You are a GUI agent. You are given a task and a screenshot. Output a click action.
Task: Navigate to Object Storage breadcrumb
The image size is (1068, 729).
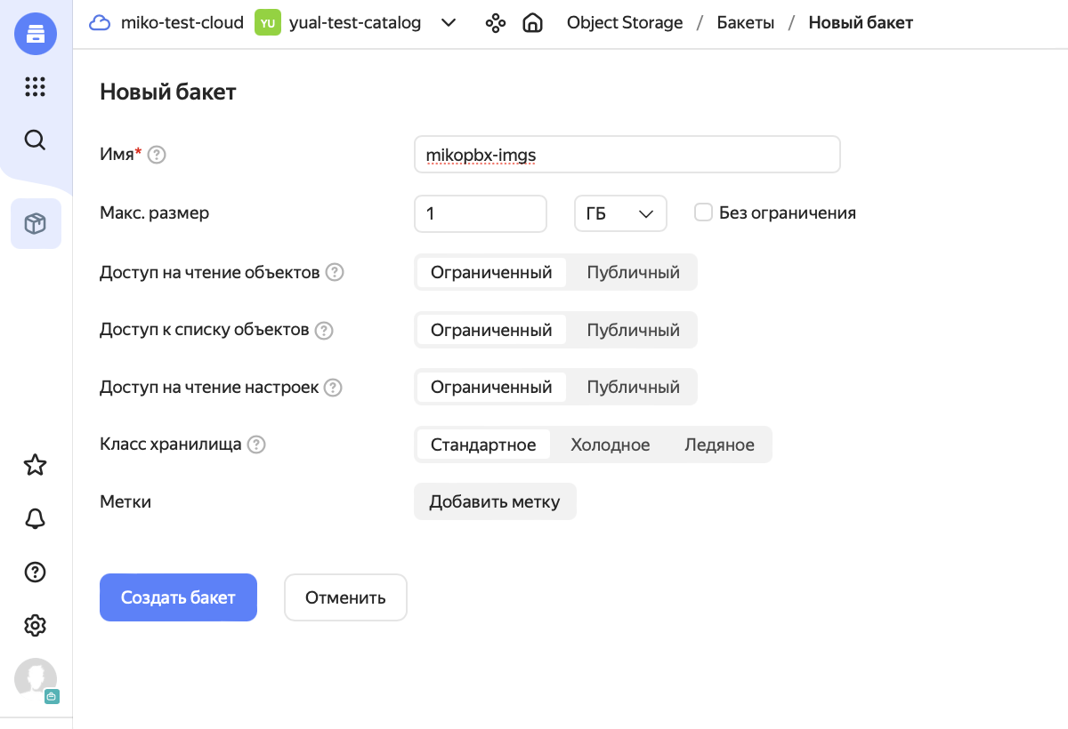point(625,23)
